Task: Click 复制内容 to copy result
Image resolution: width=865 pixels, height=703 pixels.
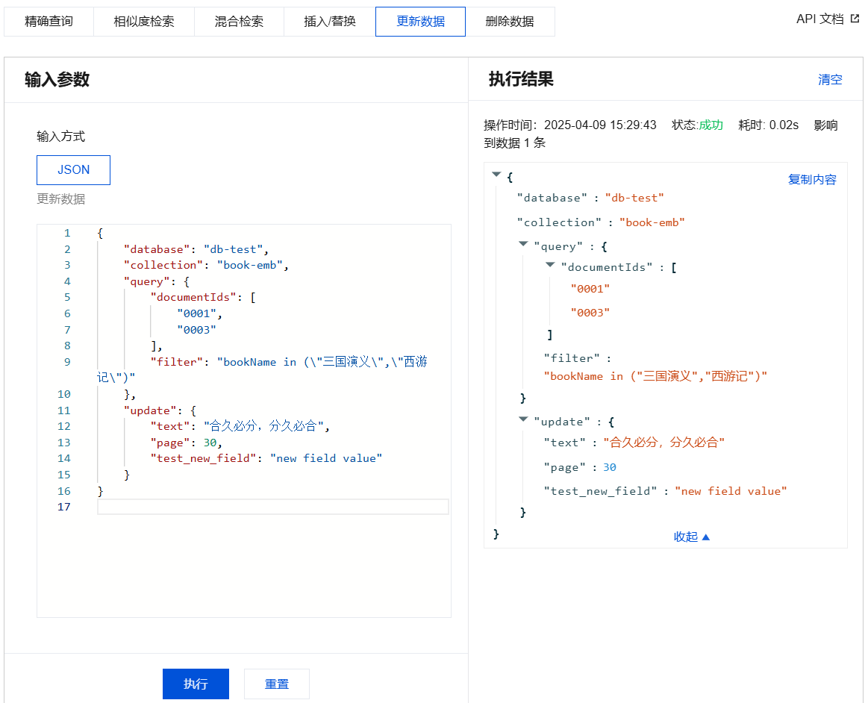Action: [812, 180]
